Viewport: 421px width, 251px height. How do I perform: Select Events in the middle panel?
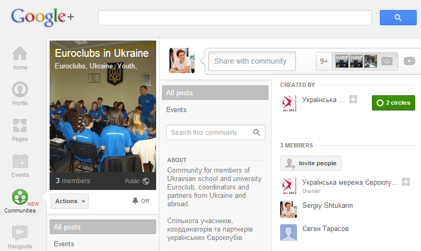[x=176, y=110]
